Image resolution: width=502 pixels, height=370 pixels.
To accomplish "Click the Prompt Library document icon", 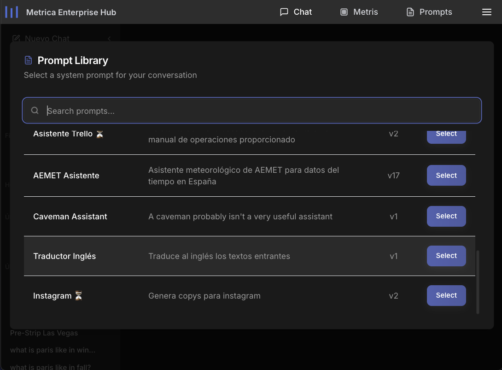I will 28,60.
